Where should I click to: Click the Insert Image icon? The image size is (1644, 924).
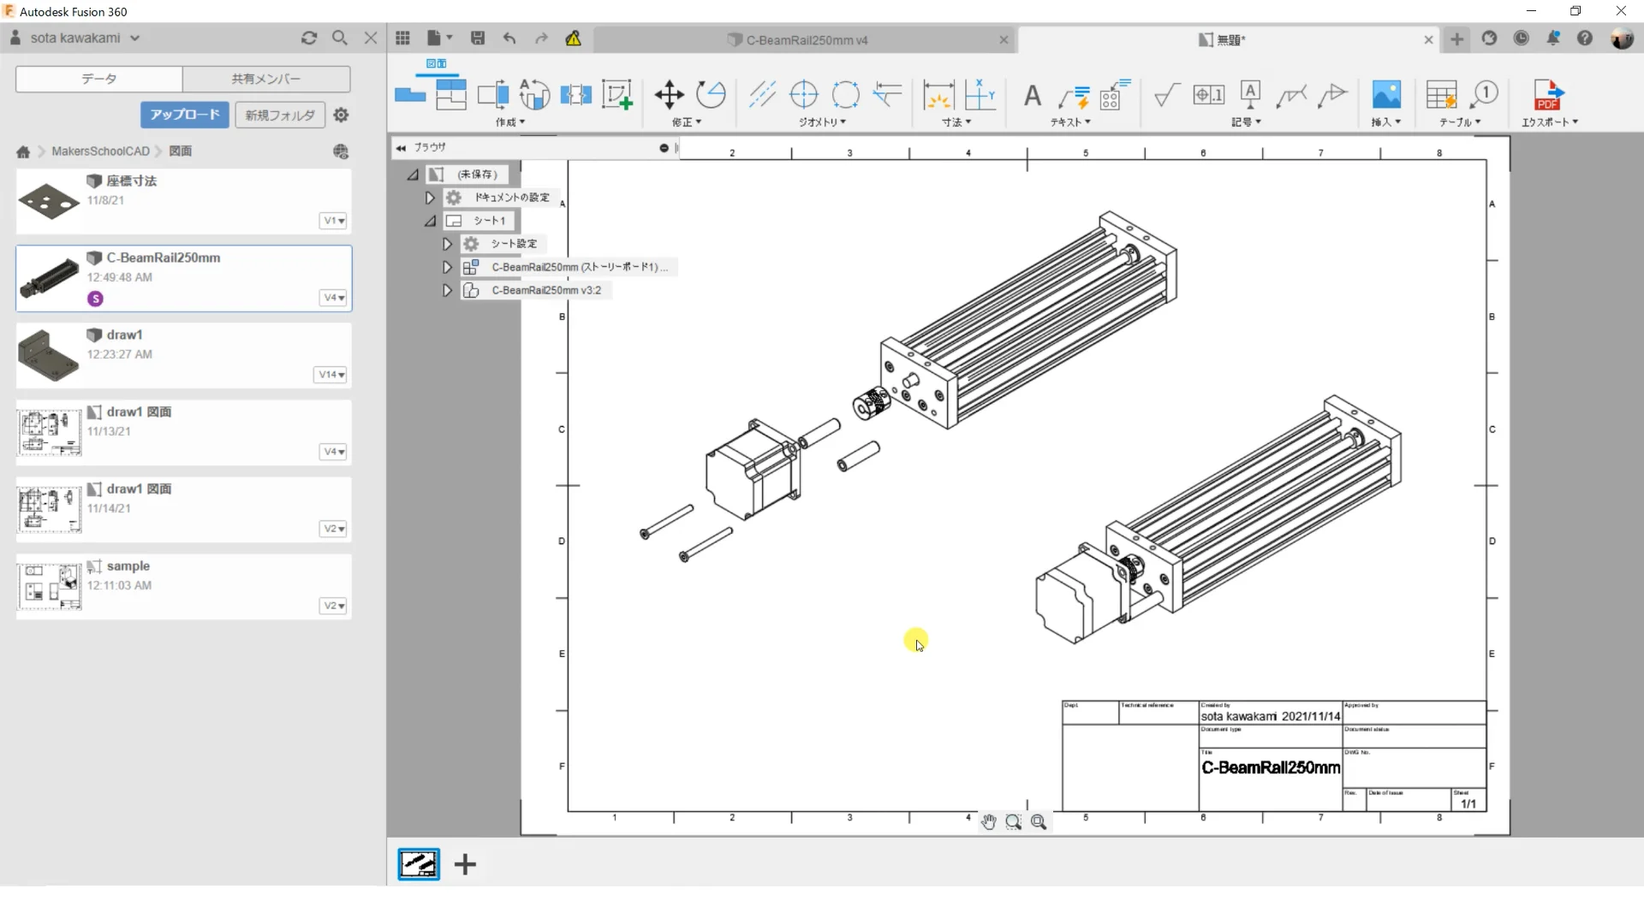tap(1386, 95)
